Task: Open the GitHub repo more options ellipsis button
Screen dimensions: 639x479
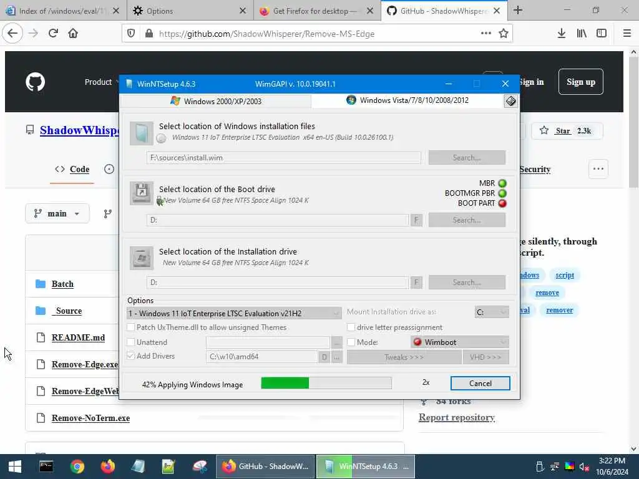Action: pos(598,168)
